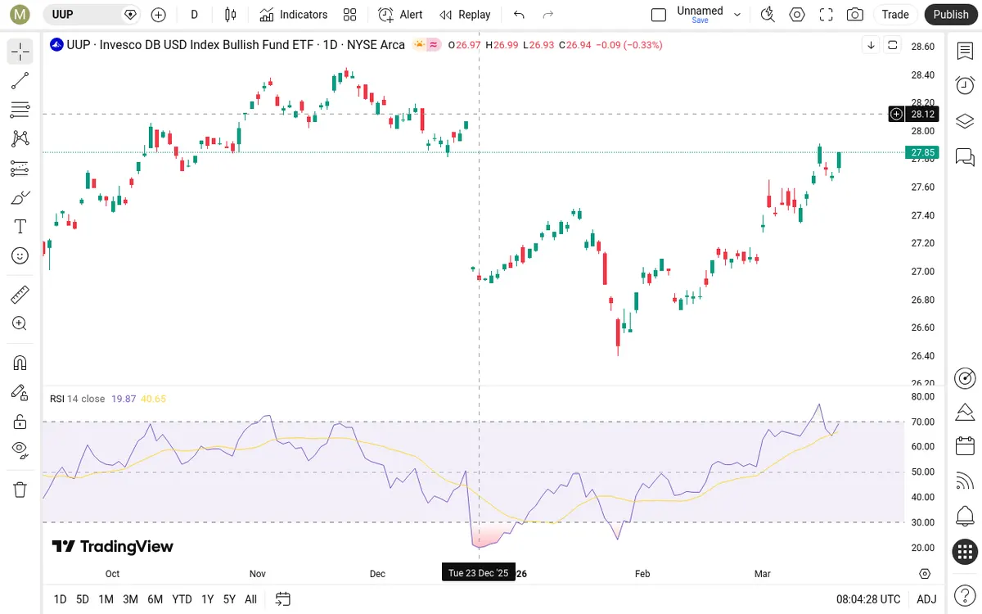Screen dimensions: 982x614
Task: Add alert at 28.12 price plus
Action: [897, 114]
